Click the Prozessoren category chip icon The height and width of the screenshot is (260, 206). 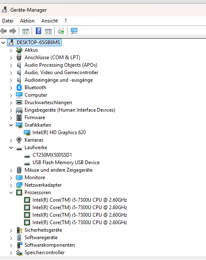pyautogui.click(x=19, y=192)
